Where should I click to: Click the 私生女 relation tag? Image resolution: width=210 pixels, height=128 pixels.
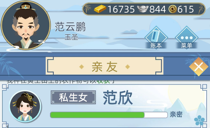point(73,97)
